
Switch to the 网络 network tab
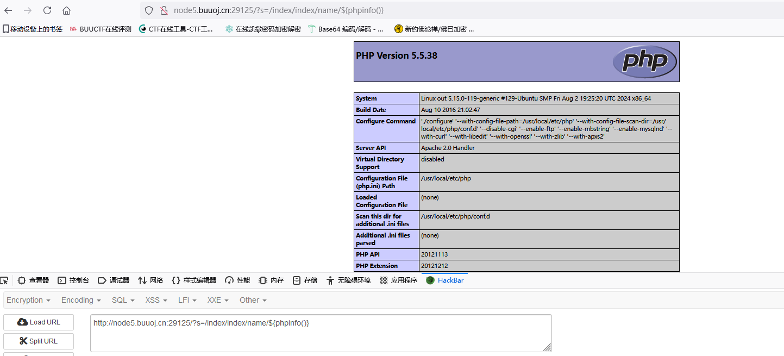click(x=150, y=280)
